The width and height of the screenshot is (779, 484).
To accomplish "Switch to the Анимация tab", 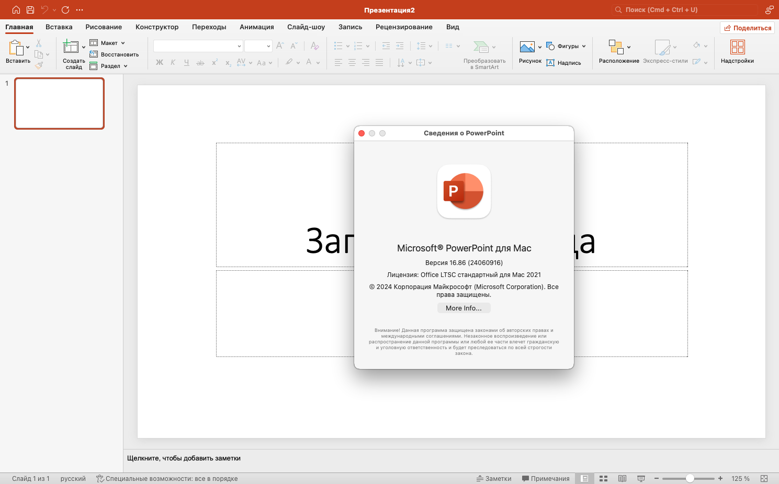I will (x=256, y=27).
